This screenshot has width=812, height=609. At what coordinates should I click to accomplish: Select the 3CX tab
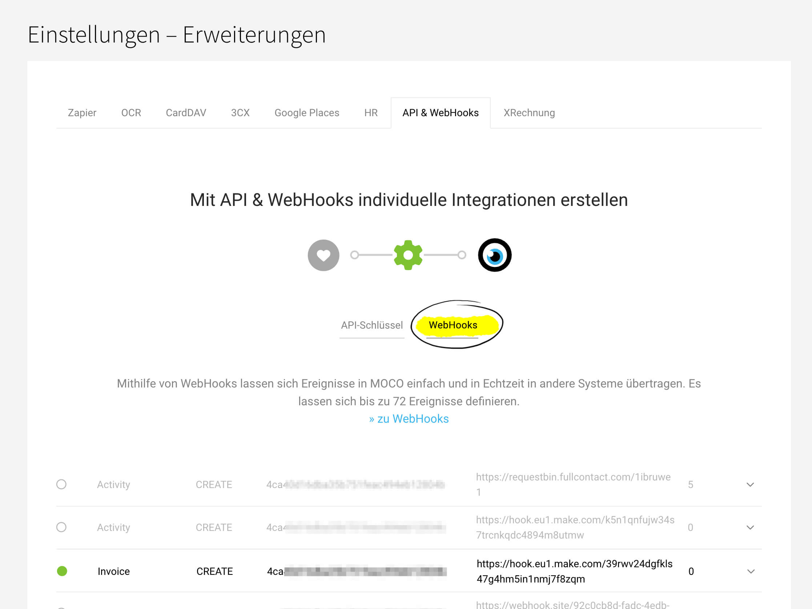point(240,113)
